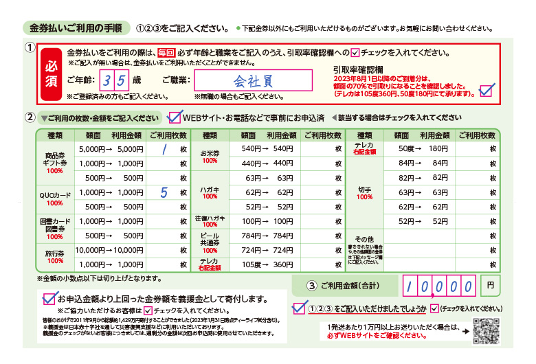Viewport: 536px width, 364px height.
Task: Click the ビール共通券 category cell
Action: [210, 243]
